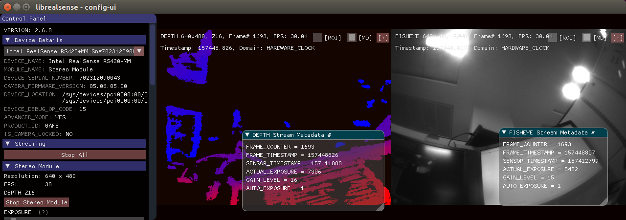The width and height of the screenshot is (626, 220).
Task: Collapse the Device Details section
Action: tap(8, 40)
